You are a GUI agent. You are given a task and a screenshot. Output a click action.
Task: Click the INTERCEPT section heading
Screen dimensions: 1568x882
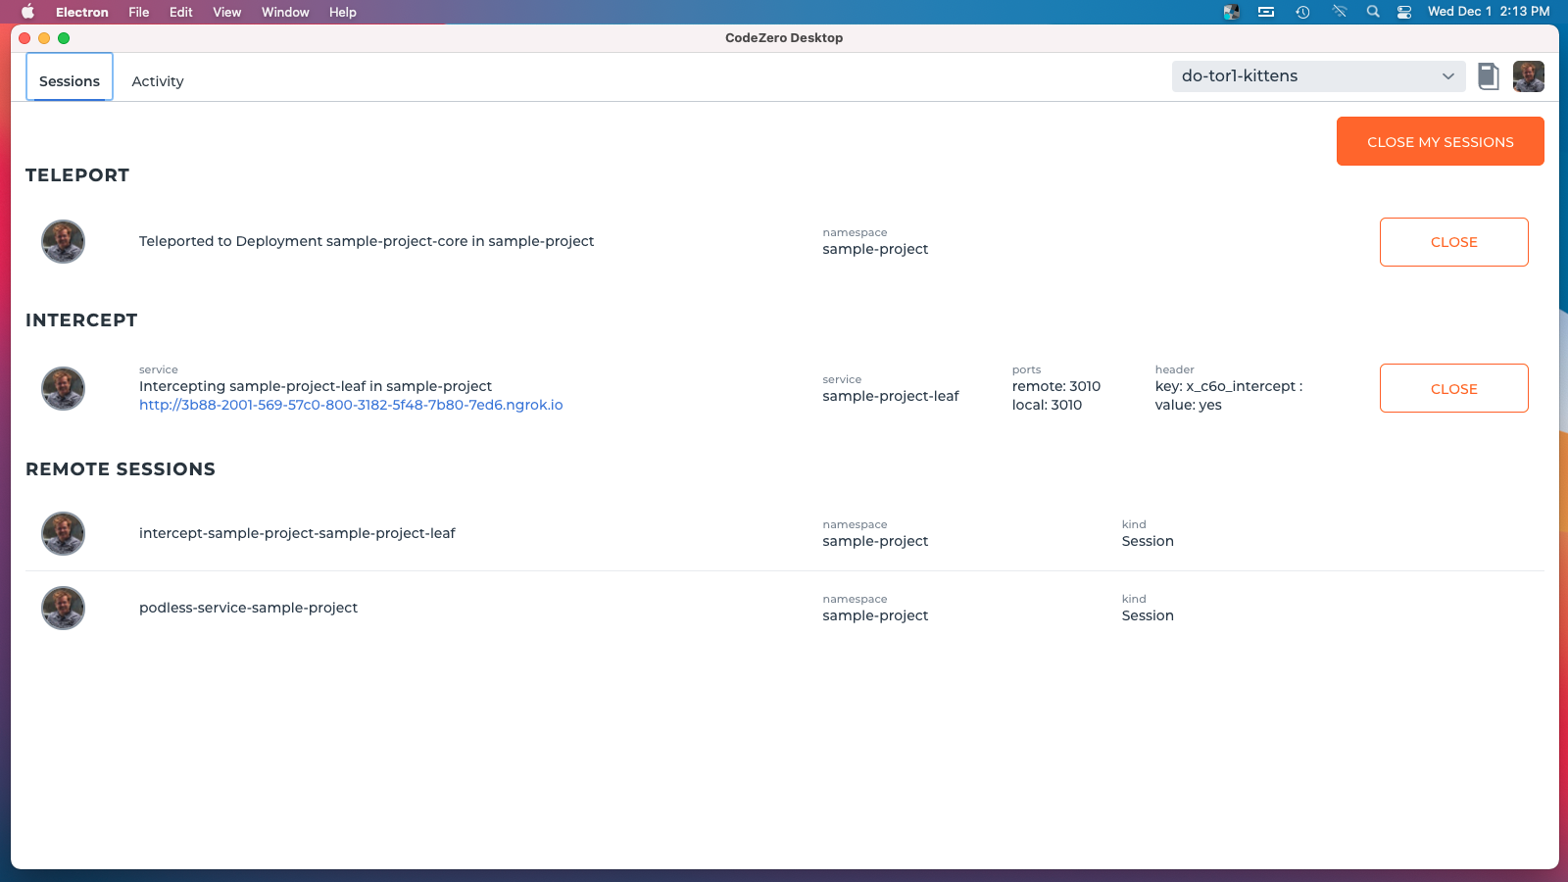click(81, 320)
